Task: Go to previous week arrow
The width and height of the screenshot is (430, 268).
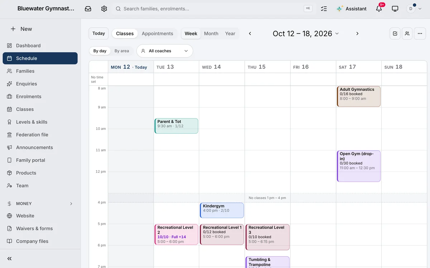Action: point(250,34)
